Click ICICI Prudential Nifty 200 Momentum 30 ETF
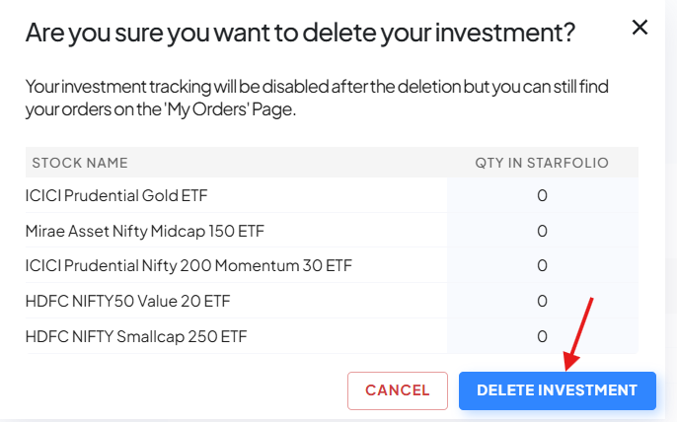Screen dimensions: 677x422 point(188,266)
